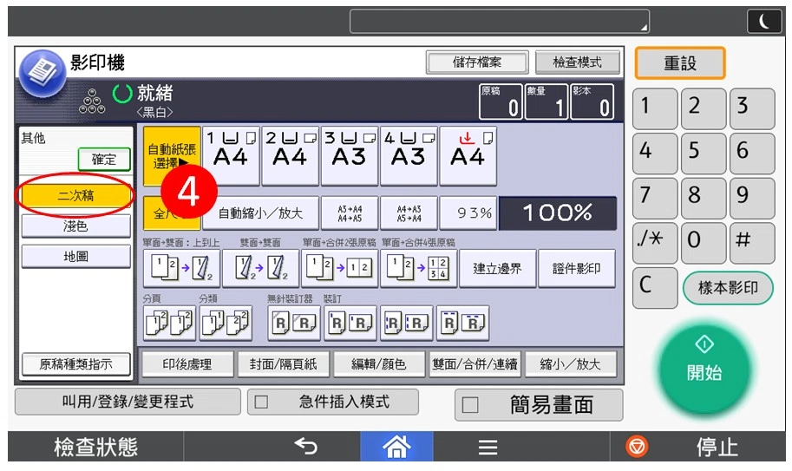Expand the top message bar
Viewport: 792px width, 471px height.
pyautogui.click(x=499, y=22)
